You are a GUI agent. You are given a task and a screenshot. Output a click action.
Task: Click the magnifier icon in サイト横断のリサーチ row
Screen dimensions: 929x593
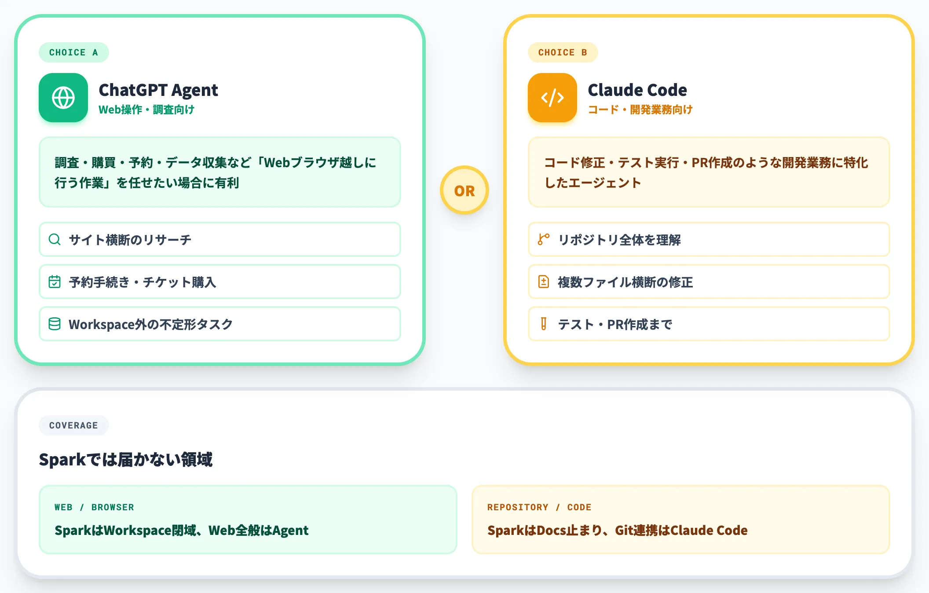(x=55, y=239)
